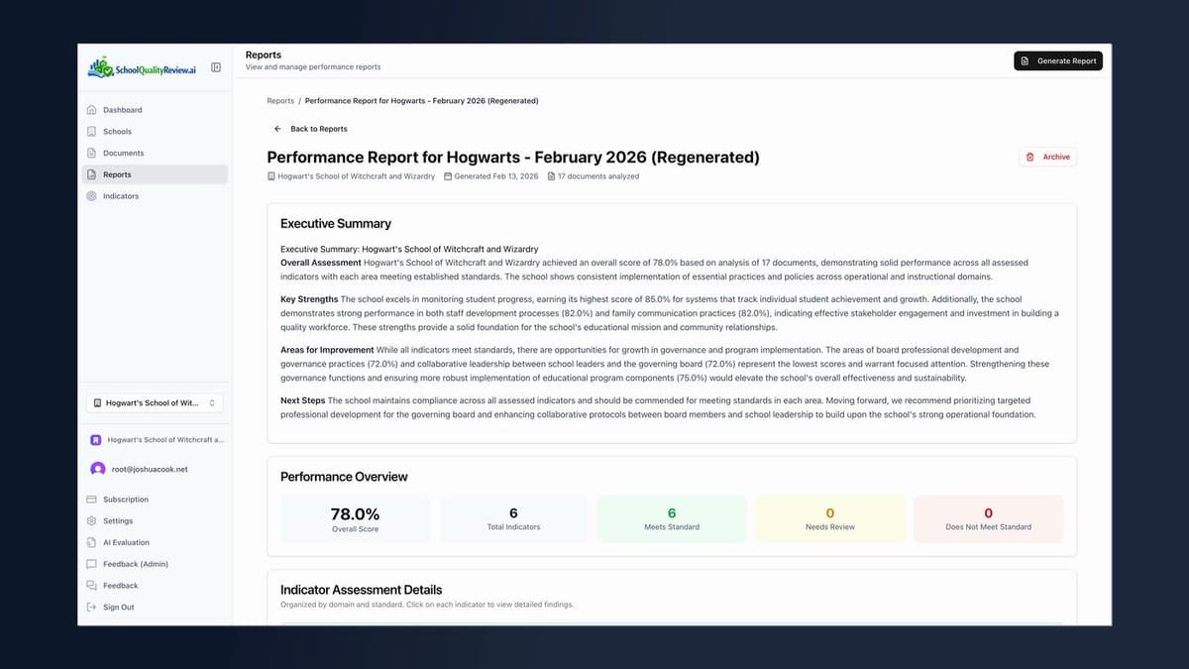Open the Indicators section
The image size is (1189, 669).
[120, 195]
